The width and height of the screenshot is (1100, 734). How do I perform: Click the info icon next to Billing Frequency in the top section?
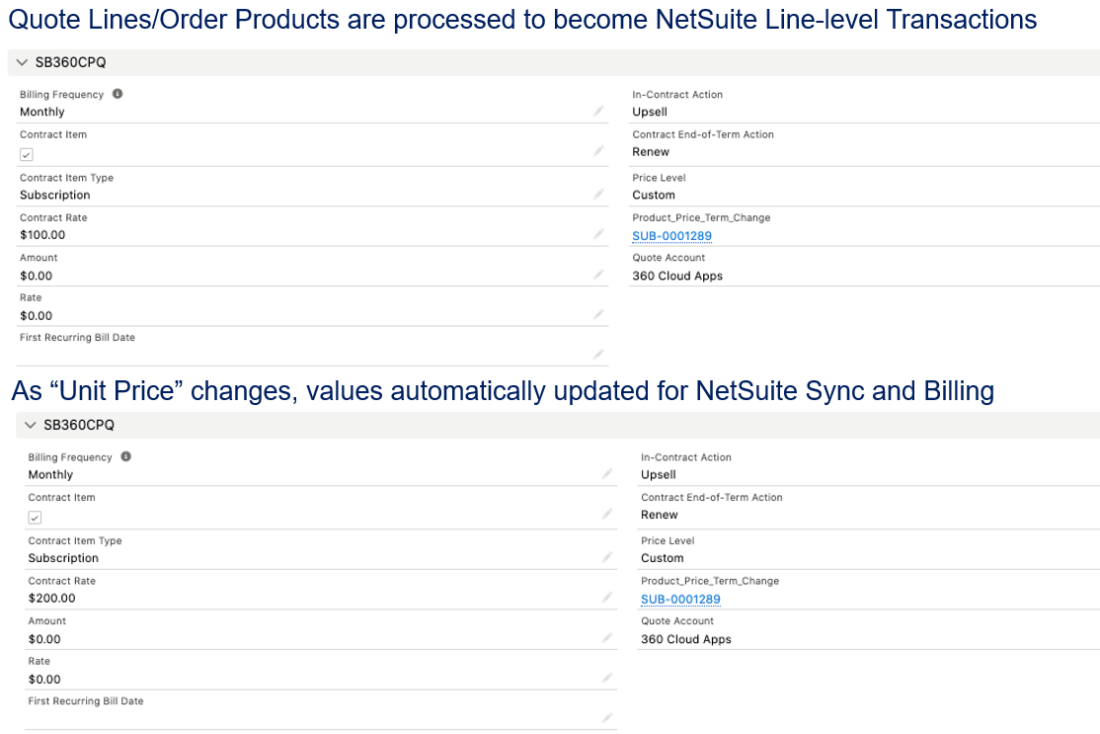click(118, 94)
